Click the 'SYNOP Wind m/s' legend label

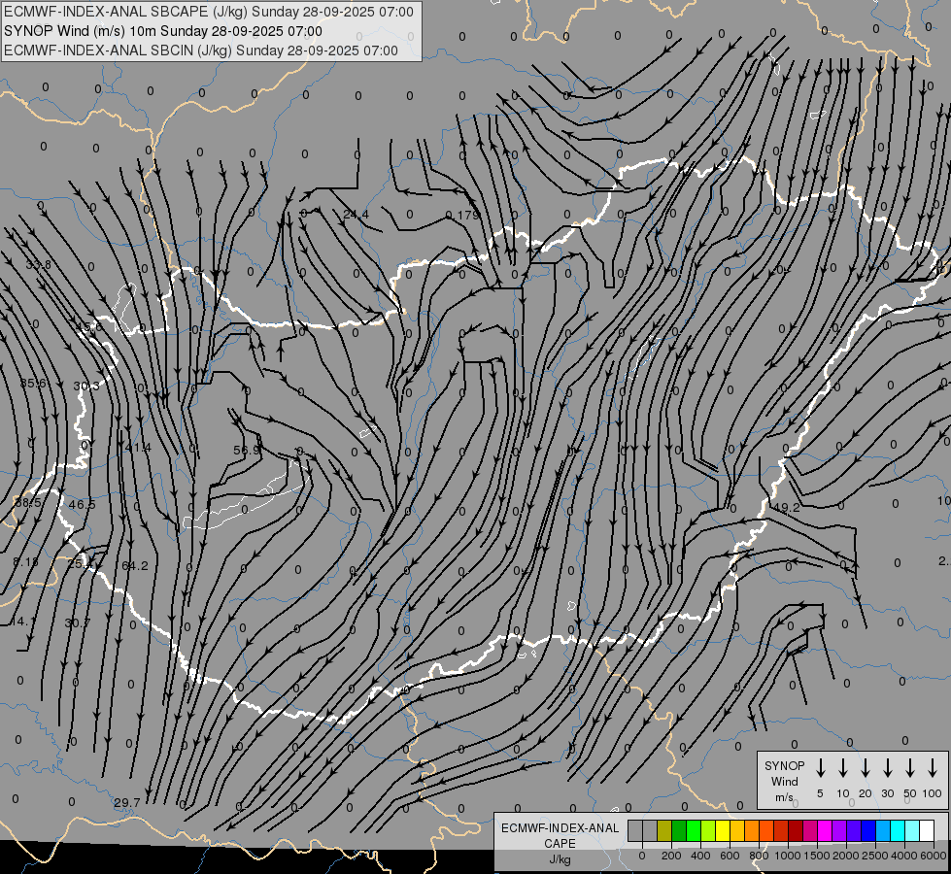(x=784, y=781)
